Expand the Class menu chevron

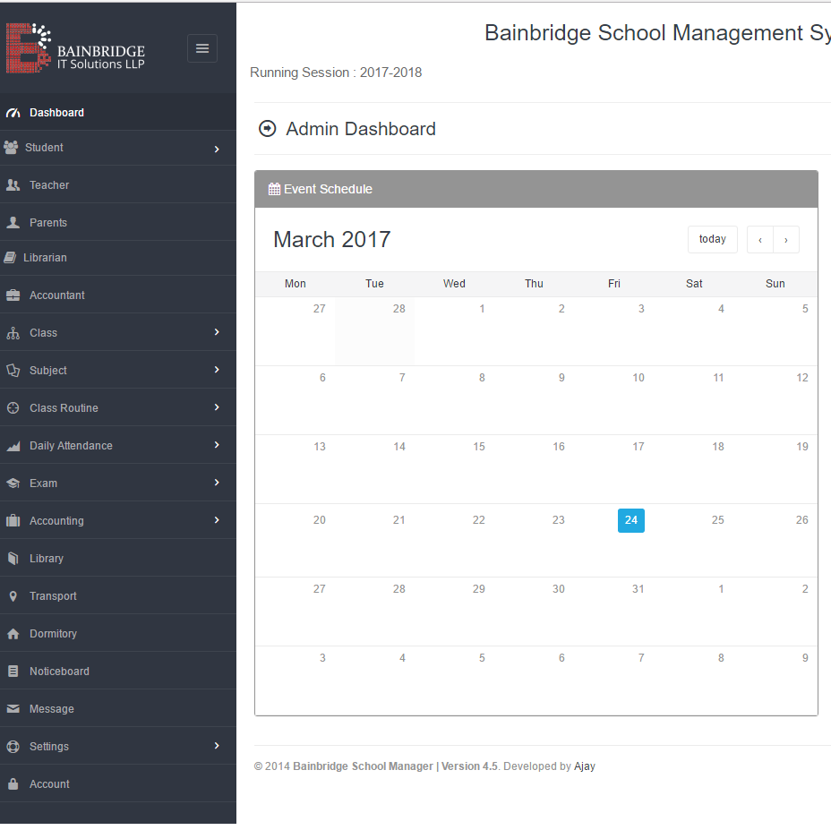point(216,332)
